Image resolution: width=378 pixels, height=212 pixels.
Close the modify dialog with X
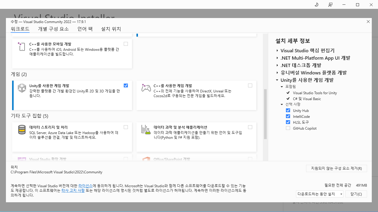point(368,22)
